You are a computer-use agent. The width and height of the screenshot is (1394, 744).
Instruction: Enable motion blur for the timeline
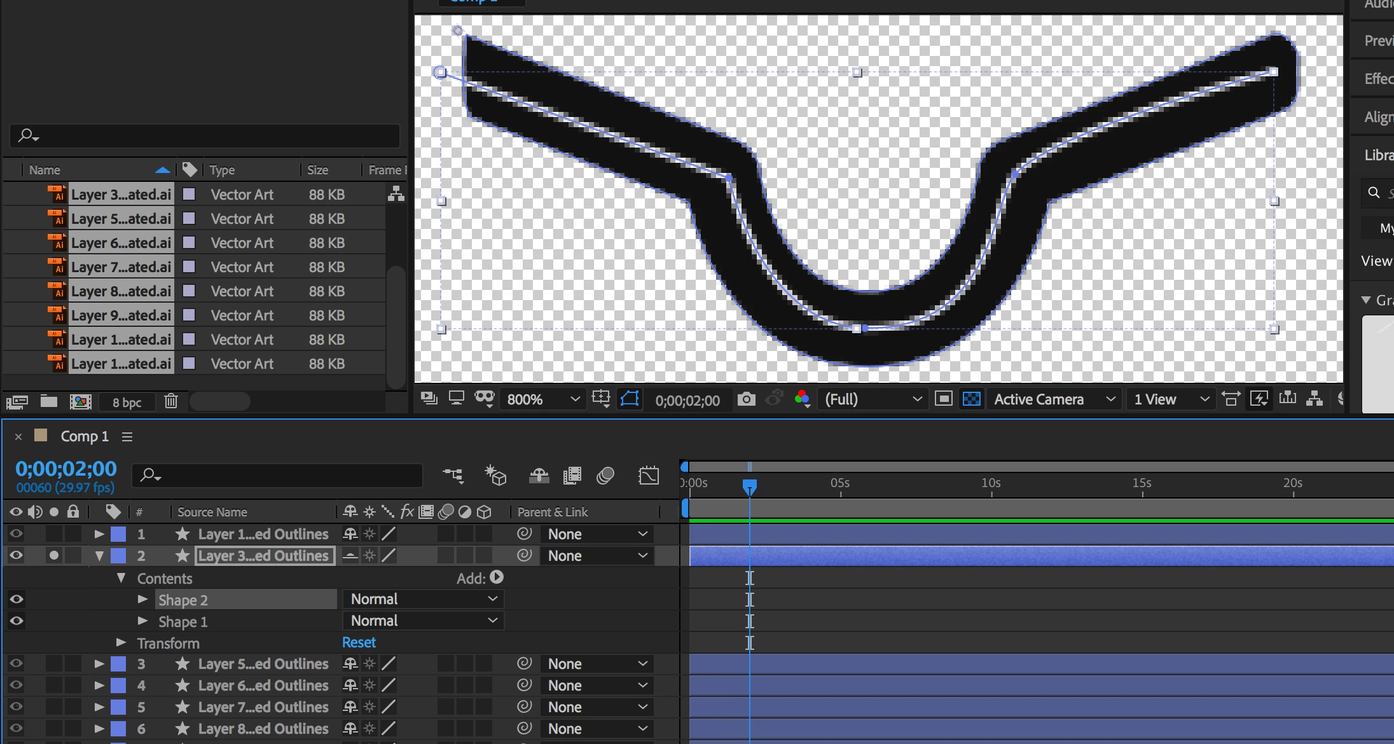[605, 475]
